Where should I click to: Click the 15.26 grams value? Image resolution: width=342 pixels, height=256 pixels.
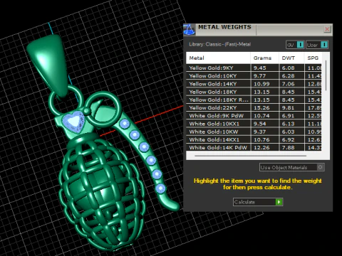[x=261, y=108]
